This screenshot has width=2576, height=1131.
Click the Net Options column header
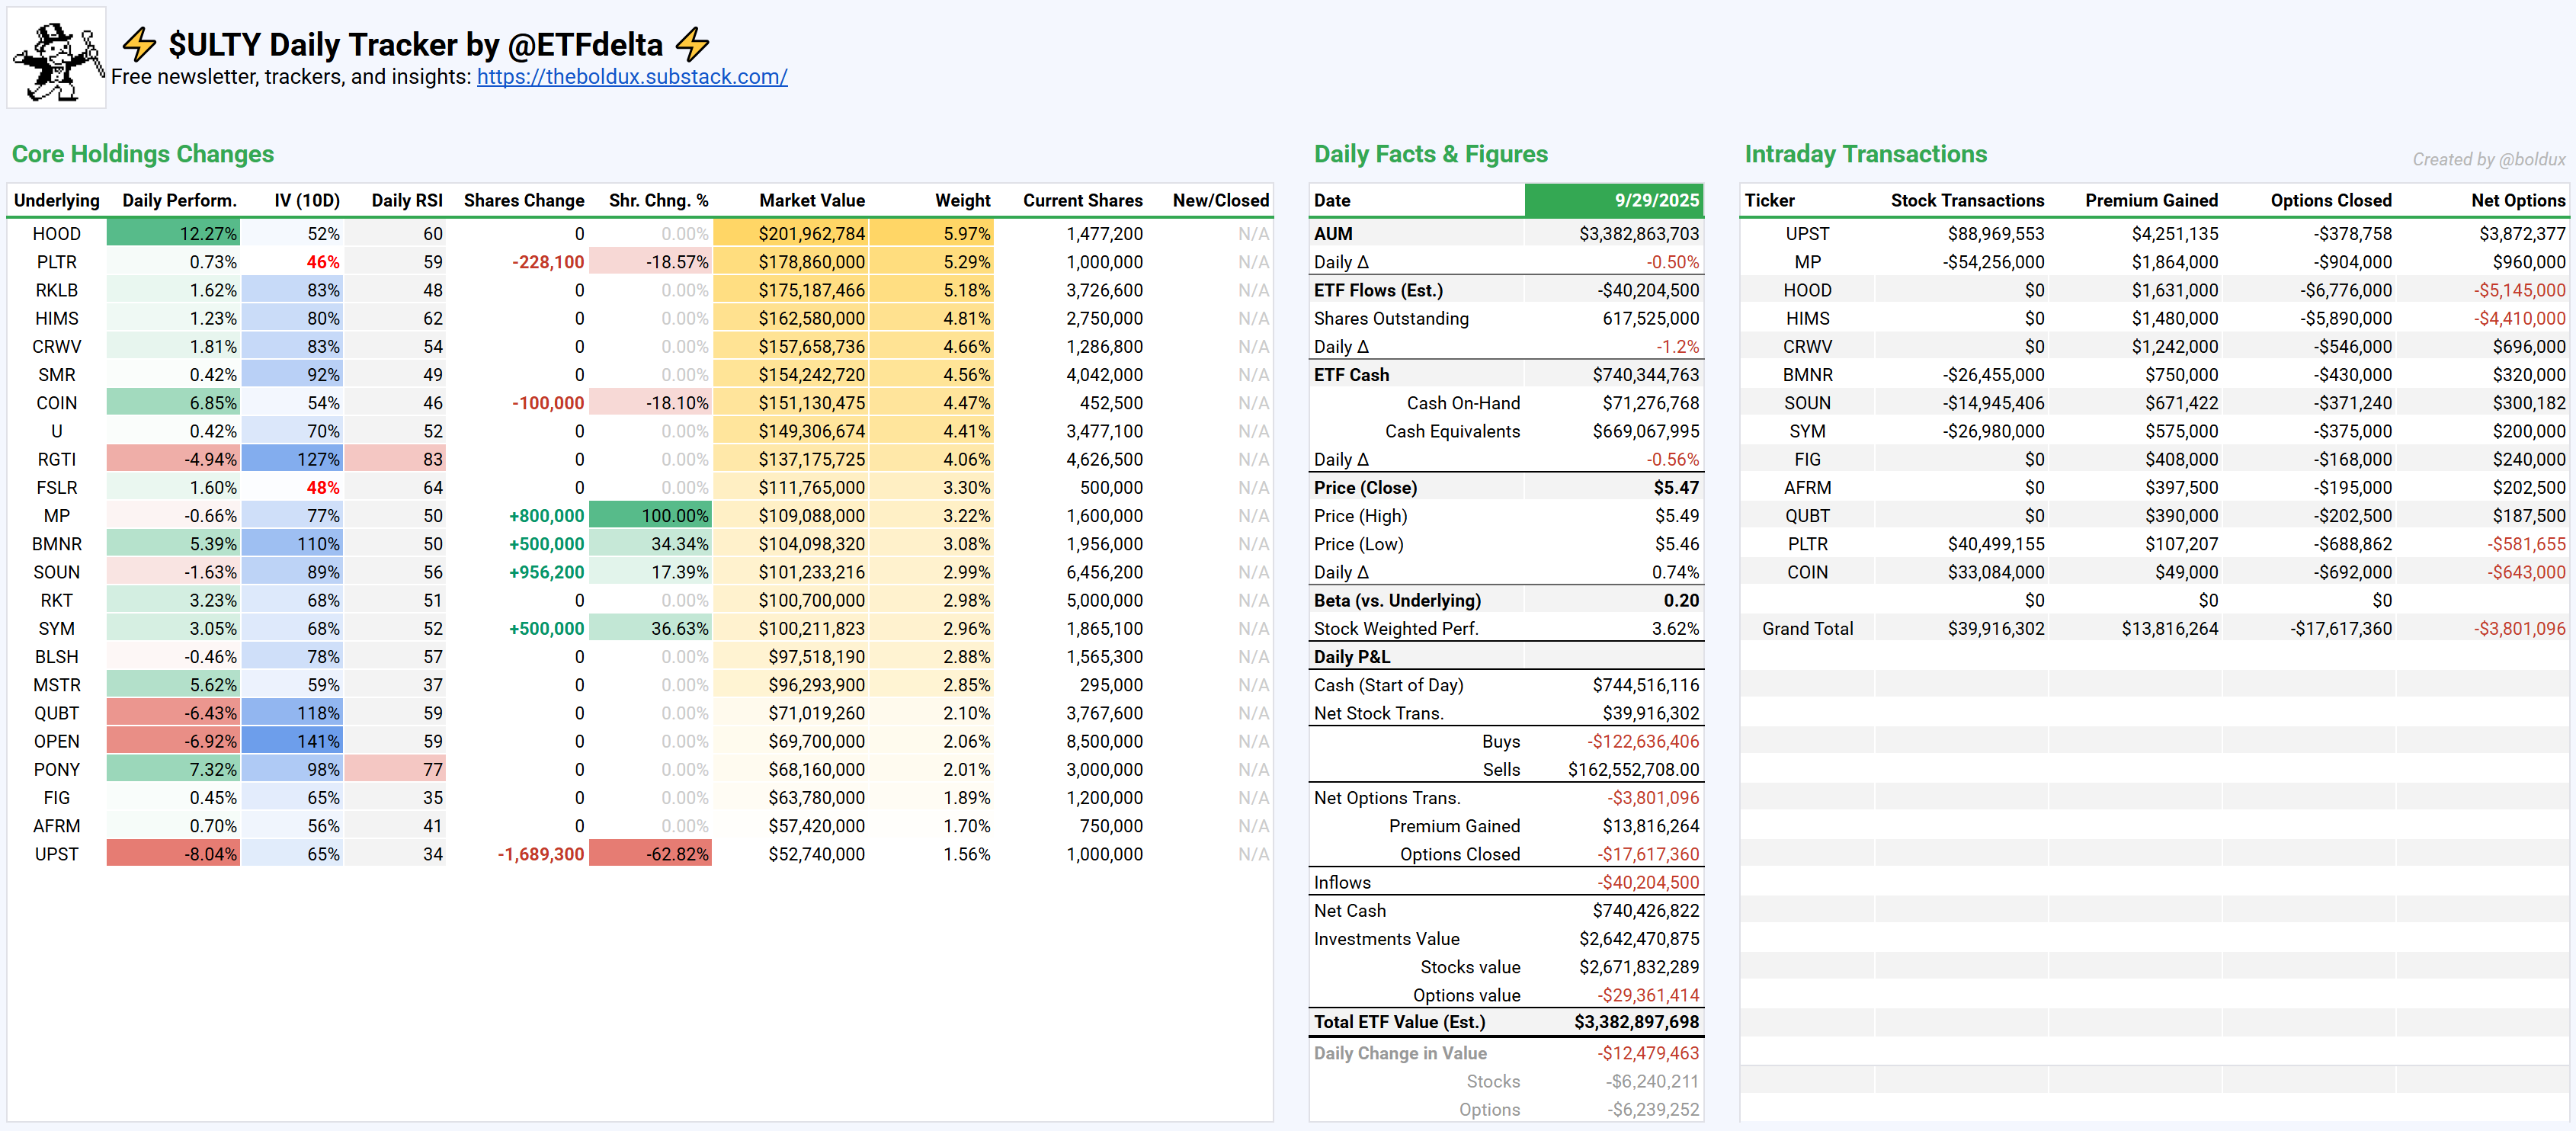coord(2517,200)
